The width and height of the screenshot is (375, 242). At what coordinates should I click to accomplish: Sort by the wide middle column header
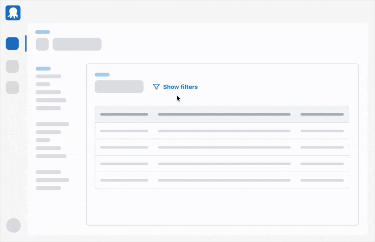pos(224,114)
